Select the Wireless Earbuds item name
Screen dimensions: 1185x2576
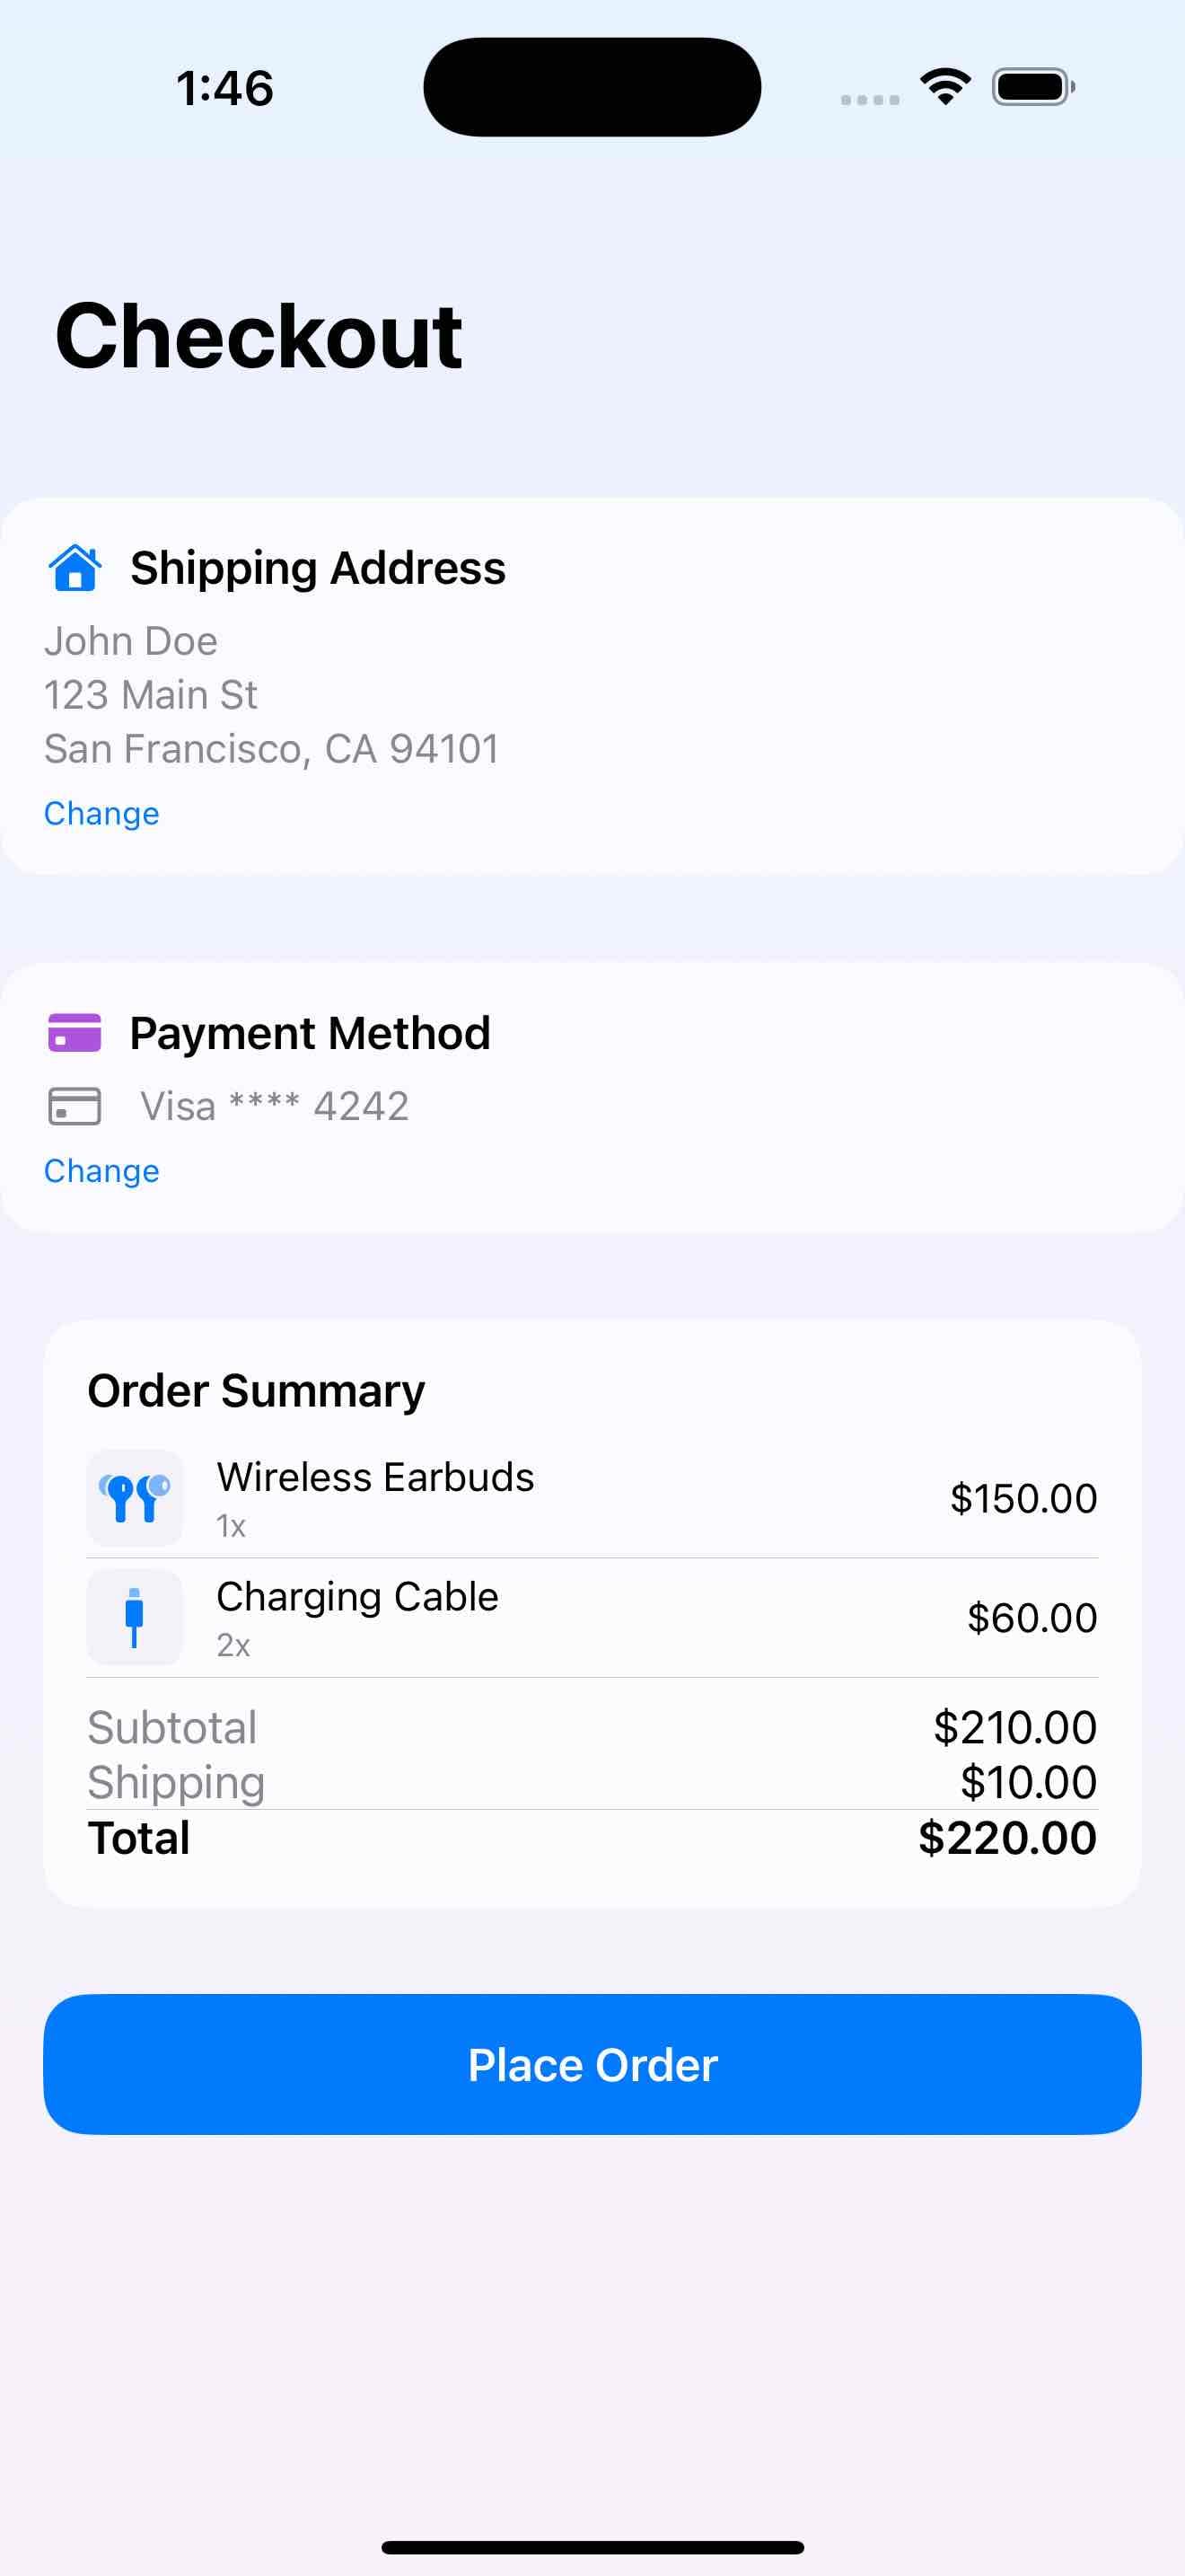[x=375, y=1477]
